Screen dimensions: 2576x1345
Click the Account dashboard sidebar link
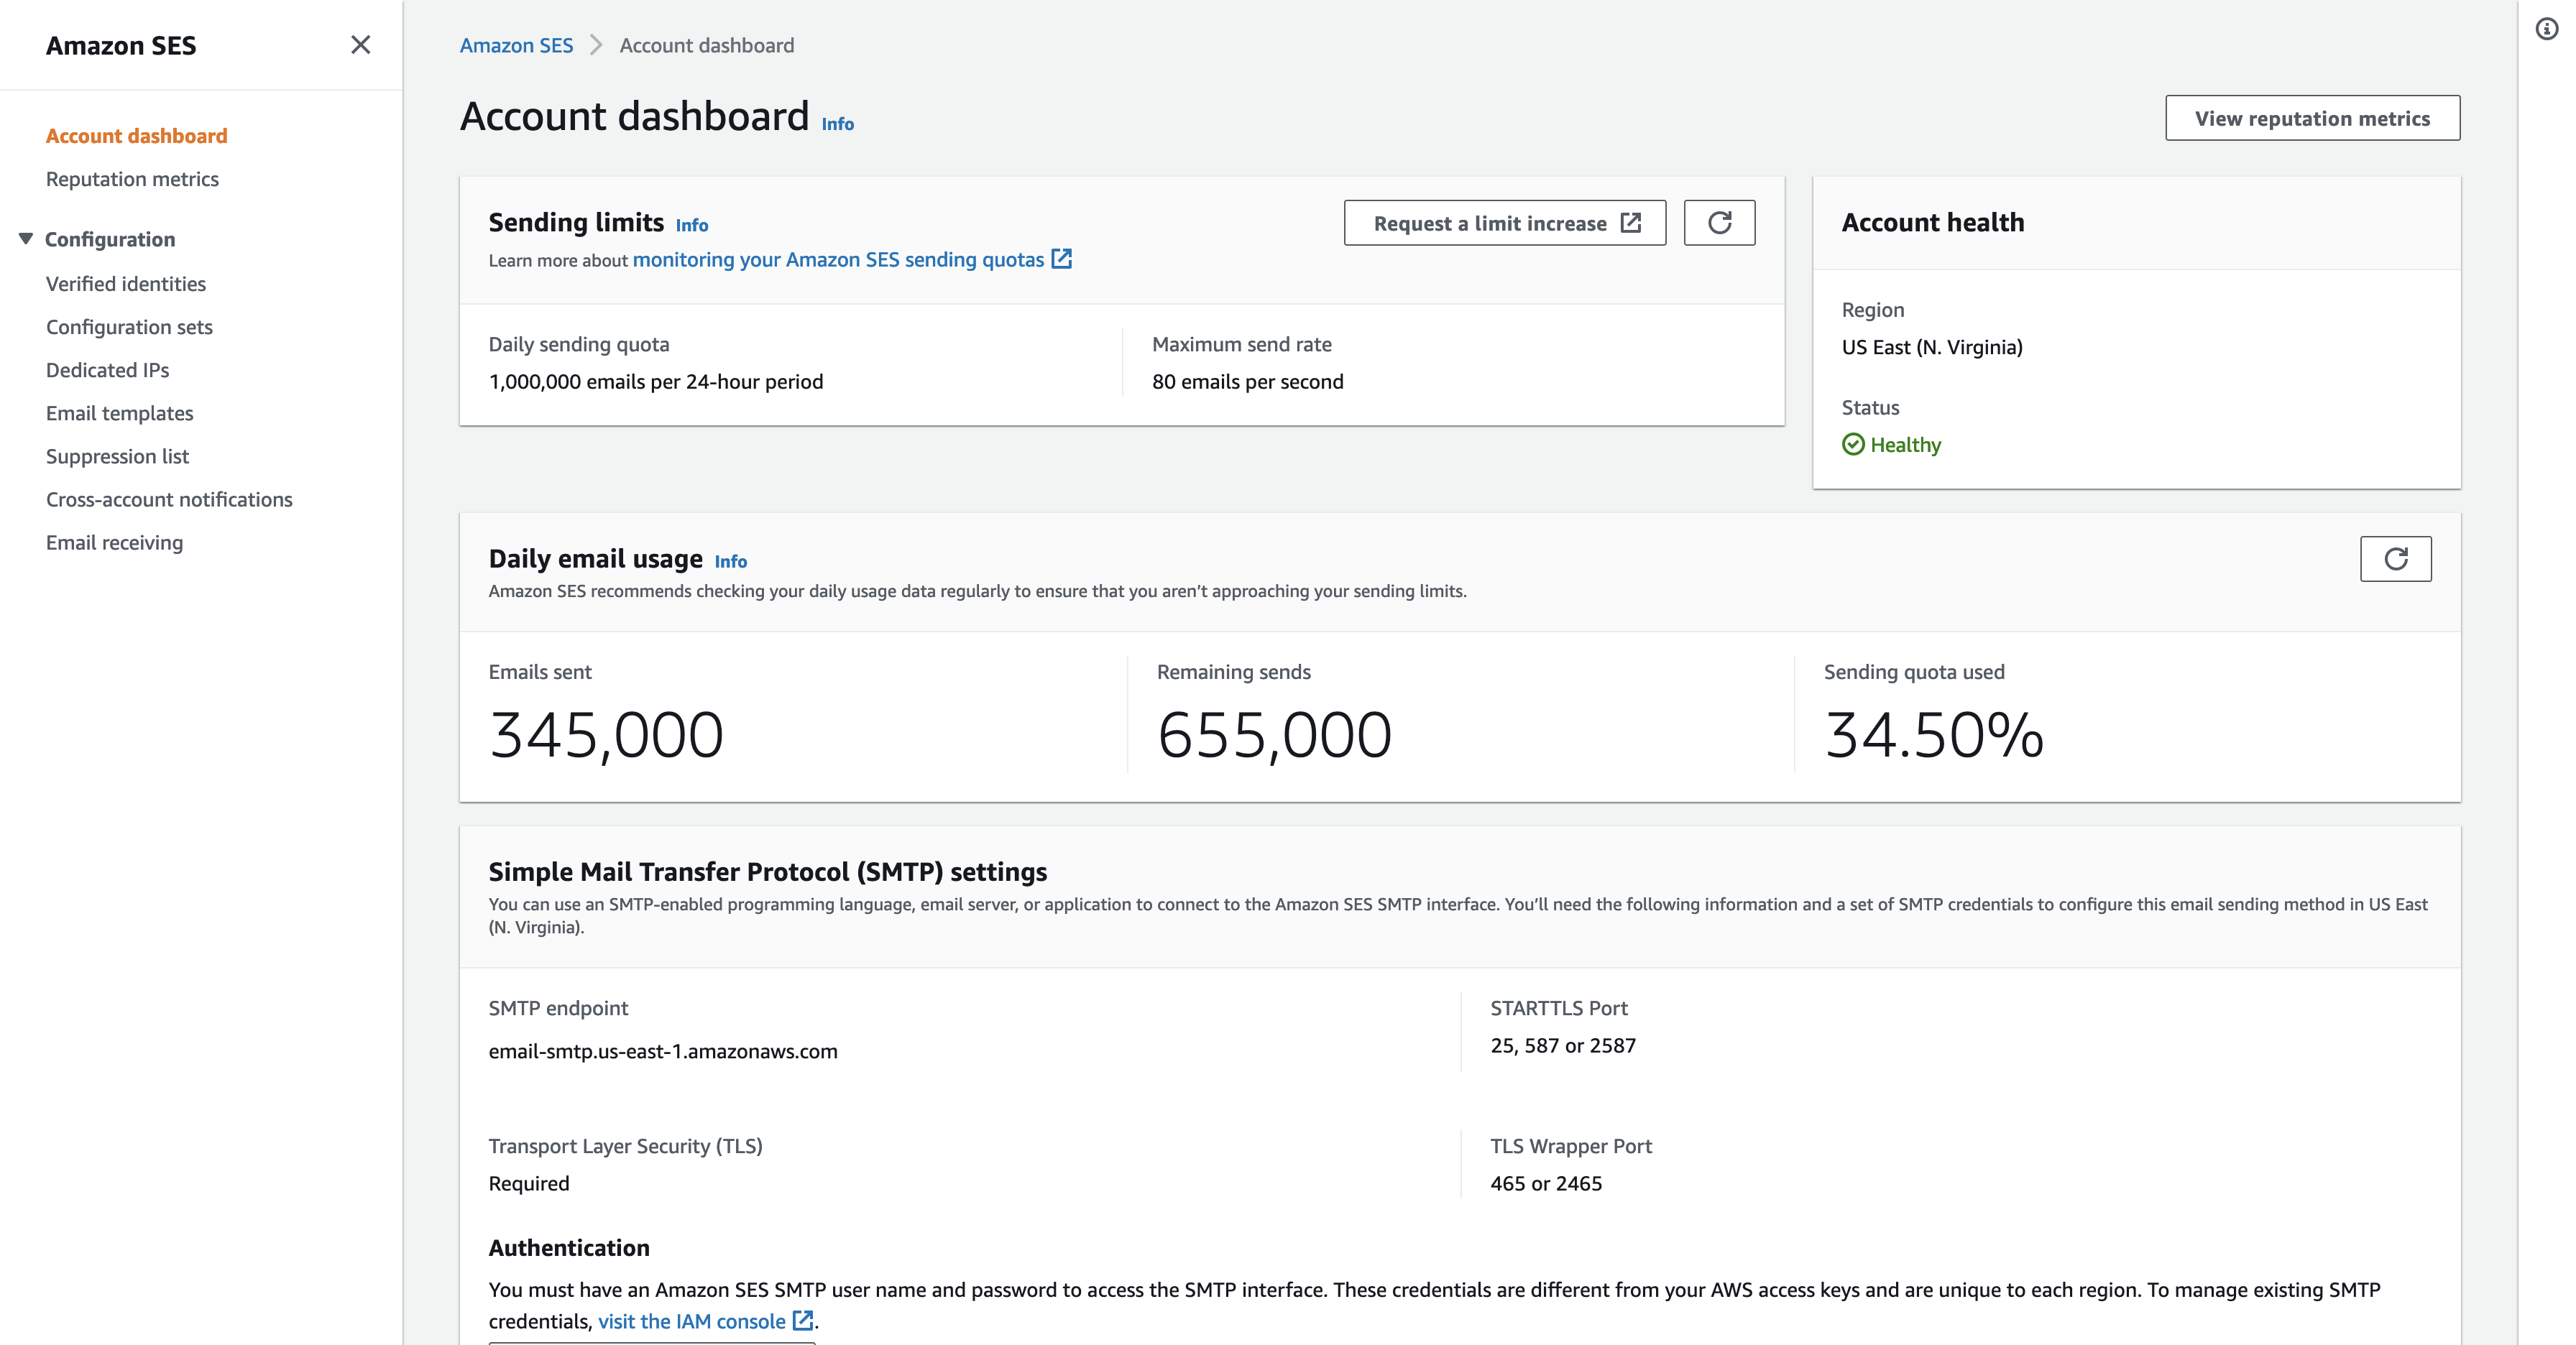tap(138, 134)
